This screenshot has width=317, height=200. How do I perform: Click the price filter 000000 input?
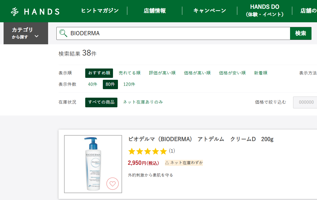305,102
